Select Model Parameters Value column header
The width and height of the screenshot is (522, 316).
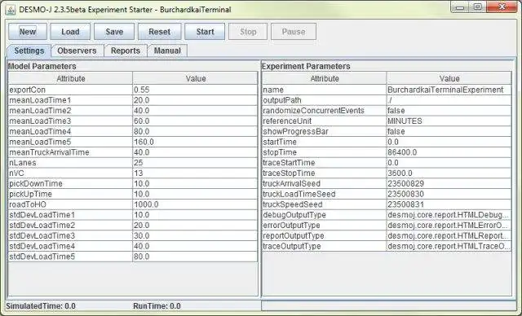(196, 78)
